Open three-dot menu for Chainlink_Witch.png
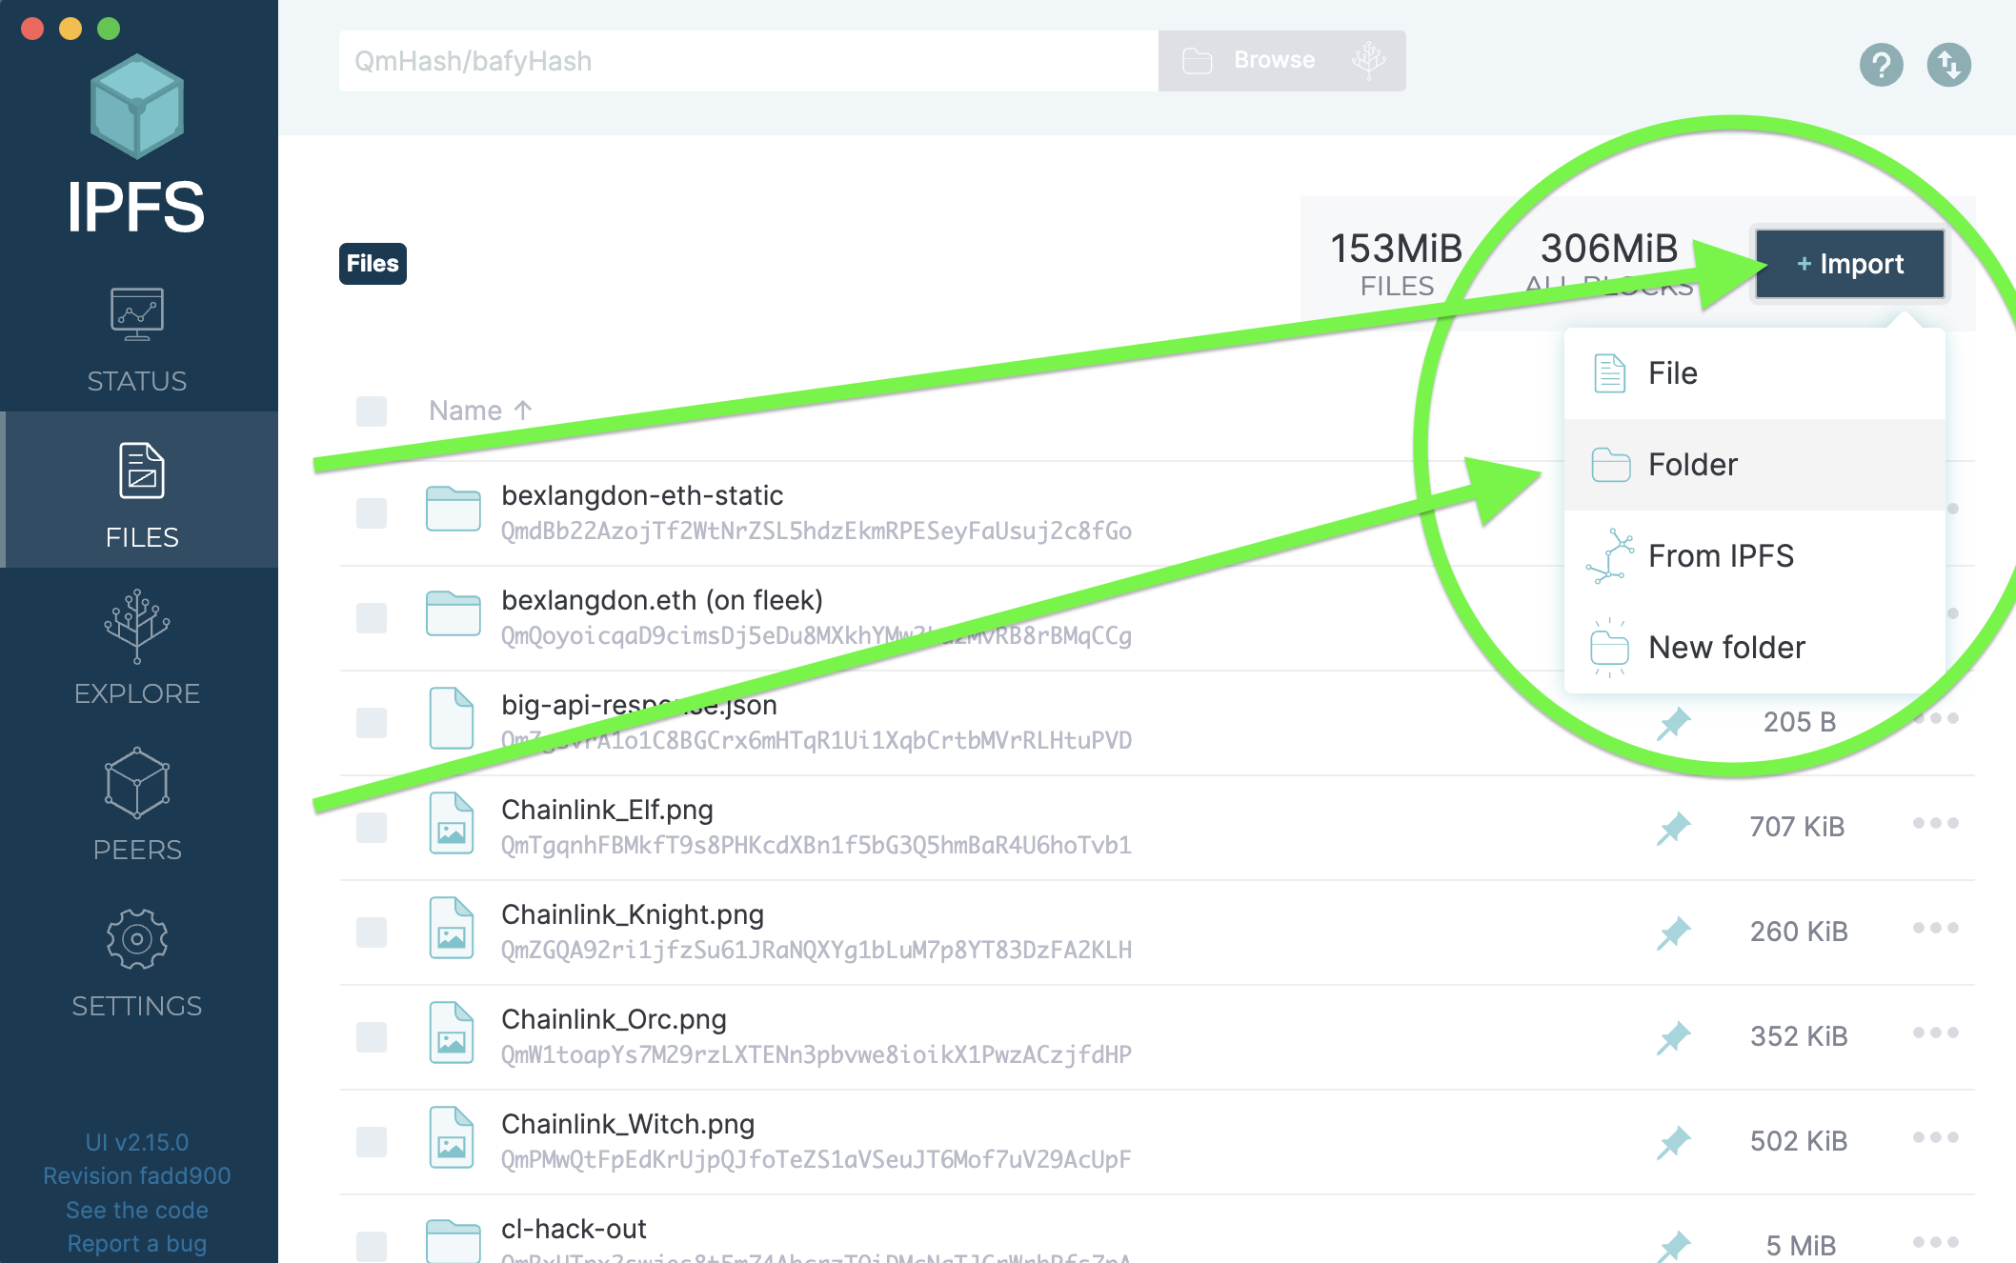The width and height of the screenshot is (2016, 1263). click(x=1935, y=1137)
